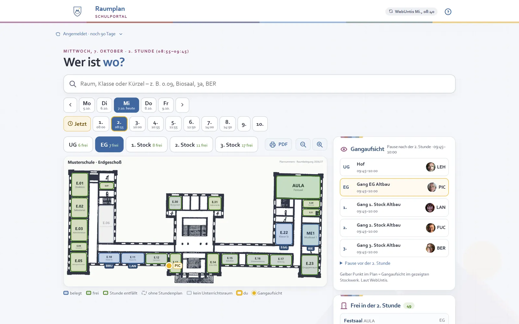
Task: Click room ME1 Musiksaal on the plan
Action: 310,235
